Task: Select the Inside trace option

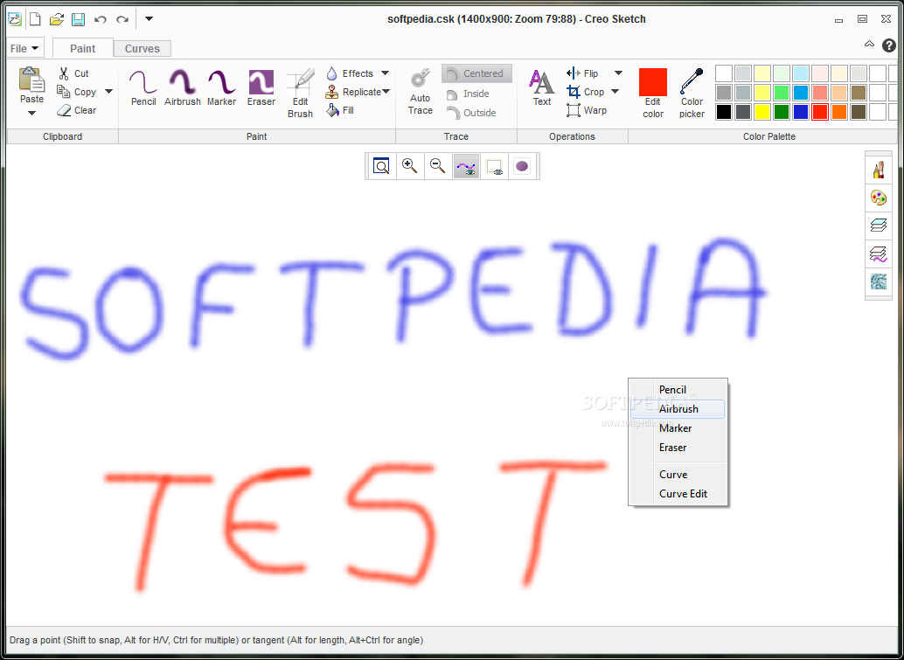Action: 468,94
